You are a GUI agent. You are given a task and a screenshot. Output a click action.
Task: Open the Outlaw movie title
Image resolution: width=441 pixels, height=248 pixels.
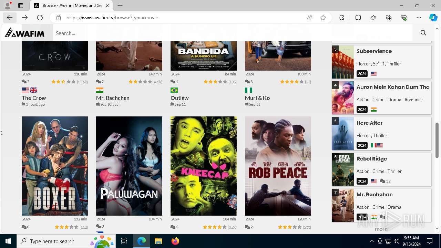[x=180, y=98]
